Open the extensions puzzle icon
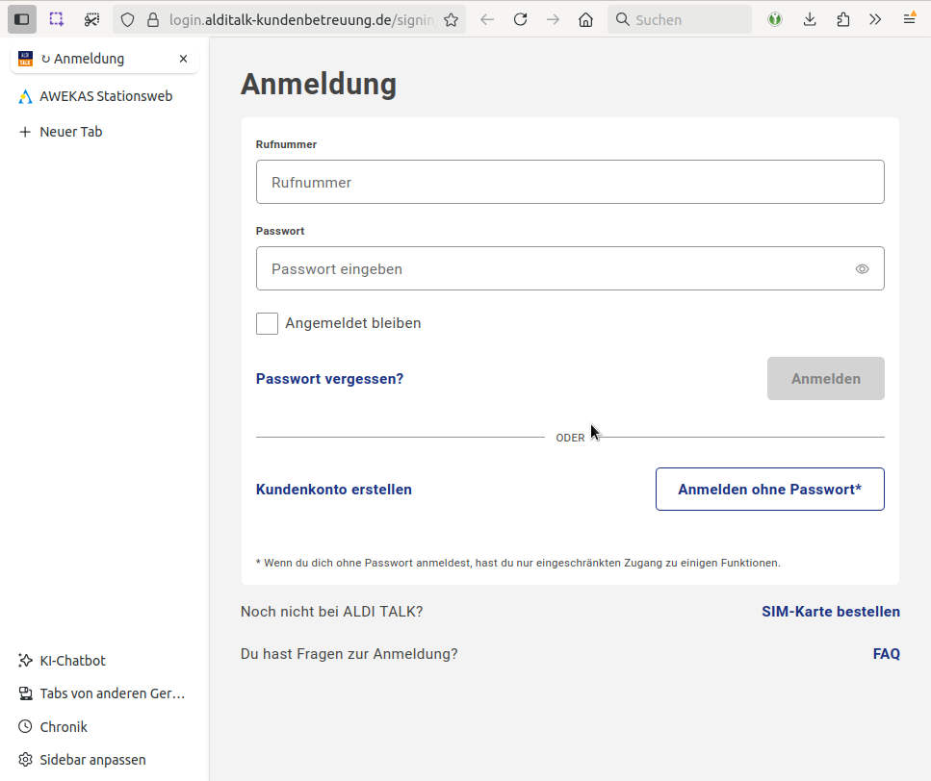The height and width of the screenshot is (781, 931). click(x=842, y=19)
